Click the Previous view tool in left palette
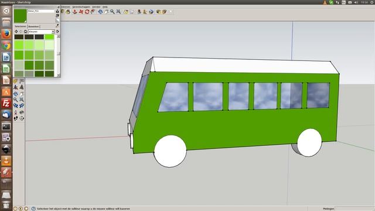Screen dimensions: 375x211 point(16,105)
